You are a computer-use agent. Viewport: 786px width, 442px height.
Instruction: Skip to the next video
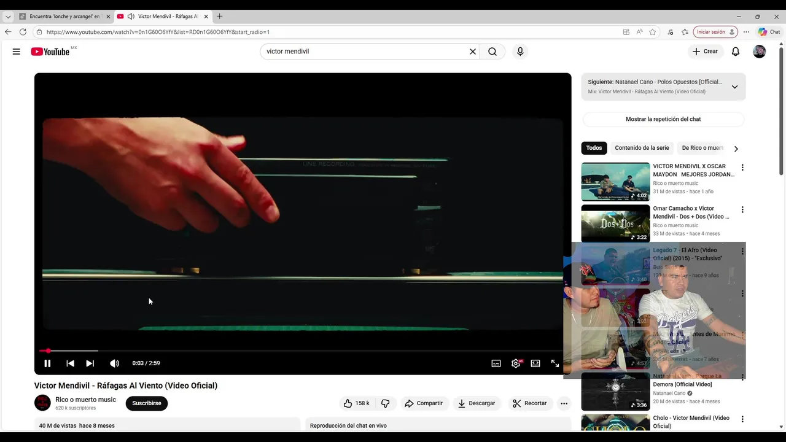coord(90,363)
